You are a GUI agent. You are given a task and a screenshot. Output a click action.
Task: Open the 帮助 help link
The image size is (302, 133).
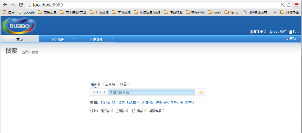(x=291, y=39)
